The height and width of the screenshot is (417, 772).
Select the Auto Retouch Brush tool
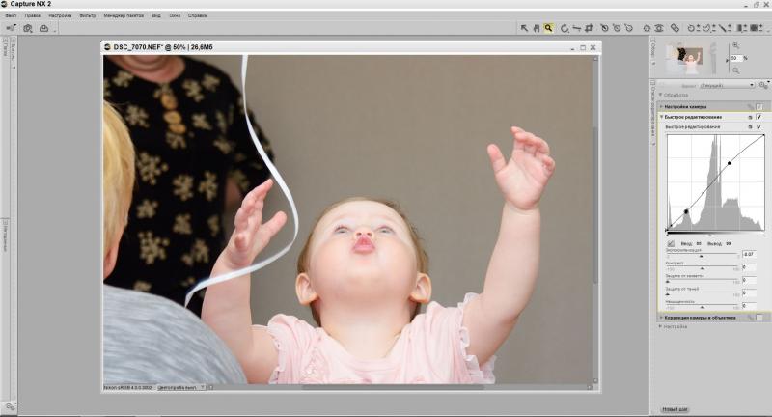pos(675,29)
